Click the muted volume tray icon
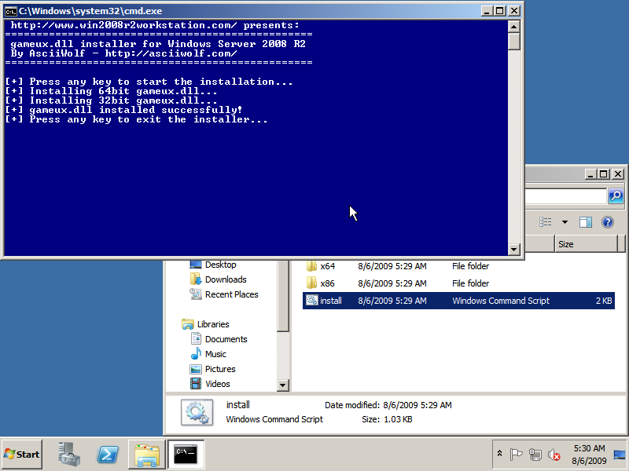Viewport: 629px width, 471px height. 554,455
